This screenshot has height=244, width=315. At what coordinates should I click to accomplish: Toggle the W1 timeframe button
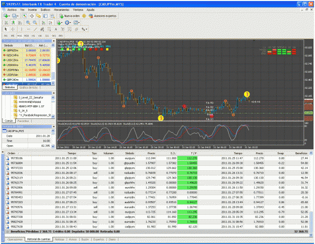point(54,36)
